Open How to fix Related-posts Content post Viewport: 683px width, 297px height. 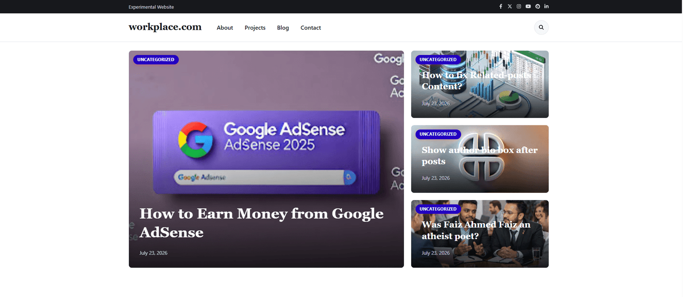(x=476, y=81)
